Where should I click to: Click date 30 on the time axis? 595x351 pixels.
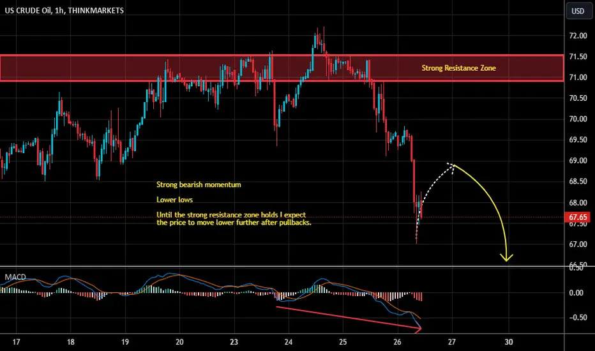pos(508,342)
